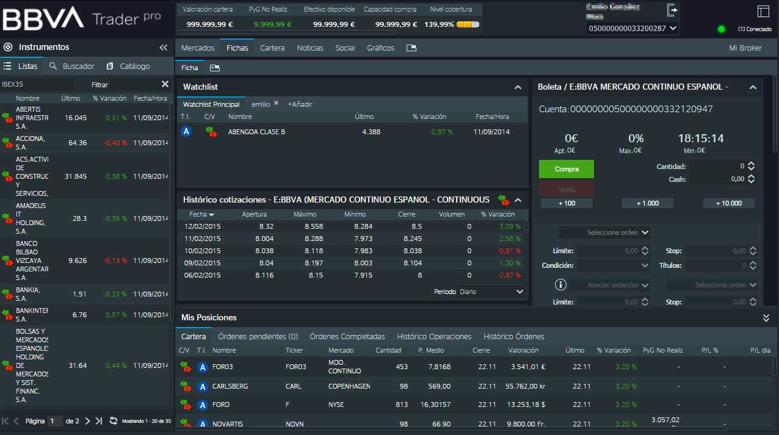This screenshot has height=435, width=779.
Task: Open the Histórico Órdenes tab
Action: tap(514, 336)
